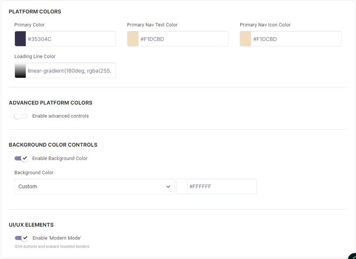
Task: Click the 'Enable advanced controls' label text
Action: (60, 116)
